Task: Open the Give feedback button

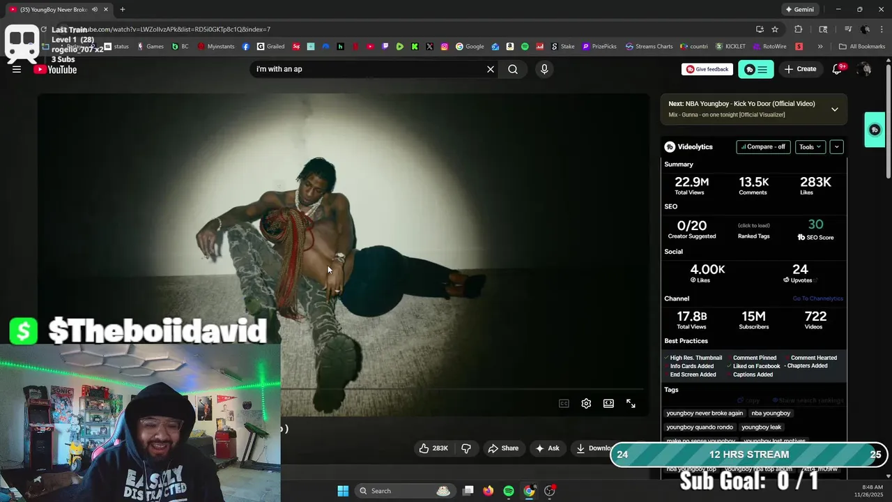Action: 707,69
